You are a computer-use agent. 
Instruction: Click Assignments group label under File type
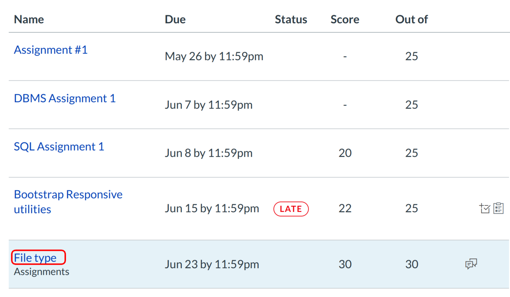(x=42, y=272)
